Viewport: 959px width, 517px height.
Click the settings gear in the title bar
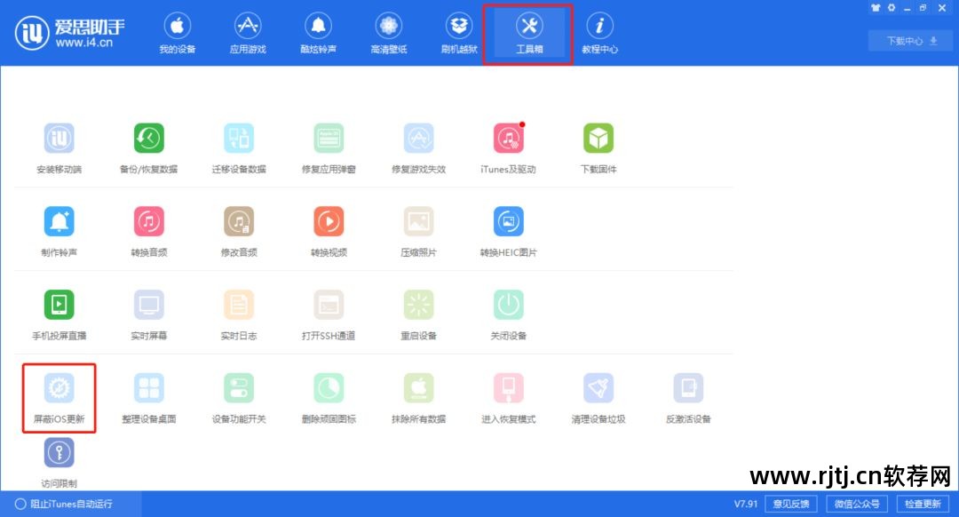tap(892, 7)
